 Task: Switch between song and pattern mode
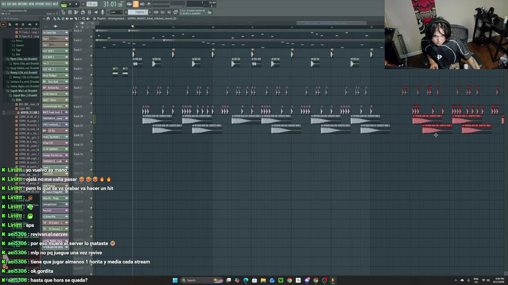click(x=63, y=4)
